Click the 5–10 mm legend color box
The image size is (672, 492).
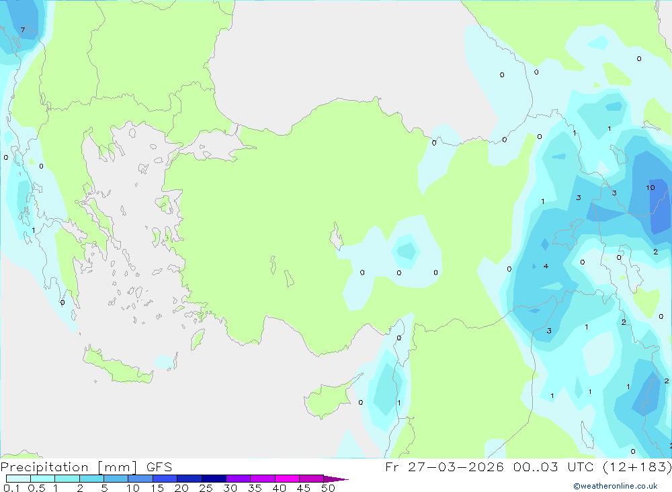(116, 479)
